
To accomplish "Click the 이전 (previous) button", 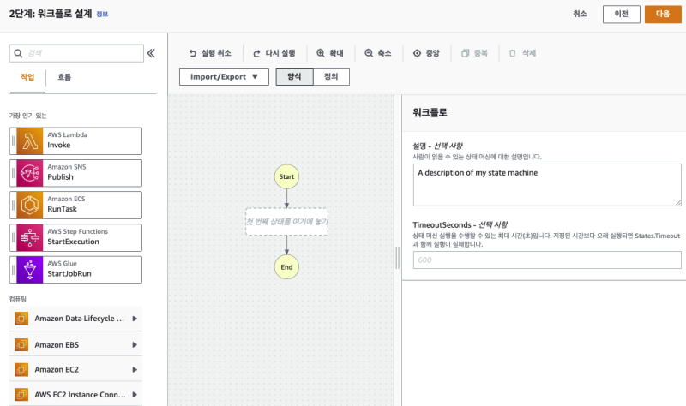I will (621, 14).
